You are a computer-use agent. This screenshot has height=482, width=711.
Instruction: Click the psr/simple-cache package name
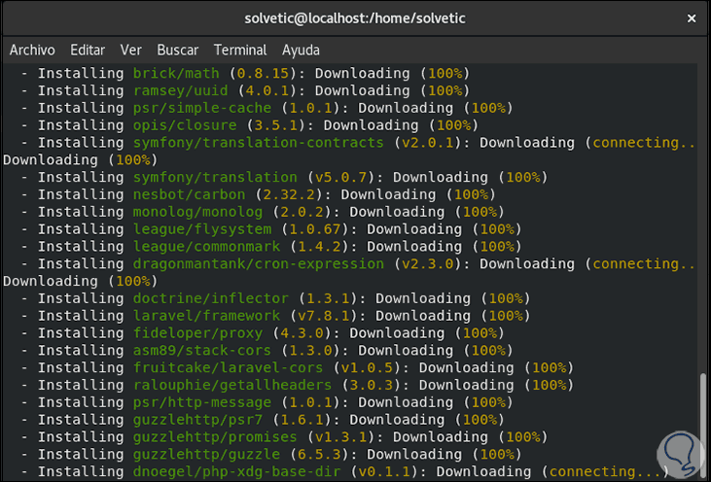tap(202, 108)
